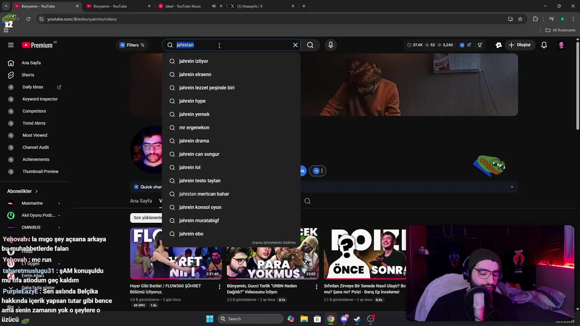Start voice search with the microphone
Image resolution: width=580 pixels, height=326 pixels.
point(331,45)
